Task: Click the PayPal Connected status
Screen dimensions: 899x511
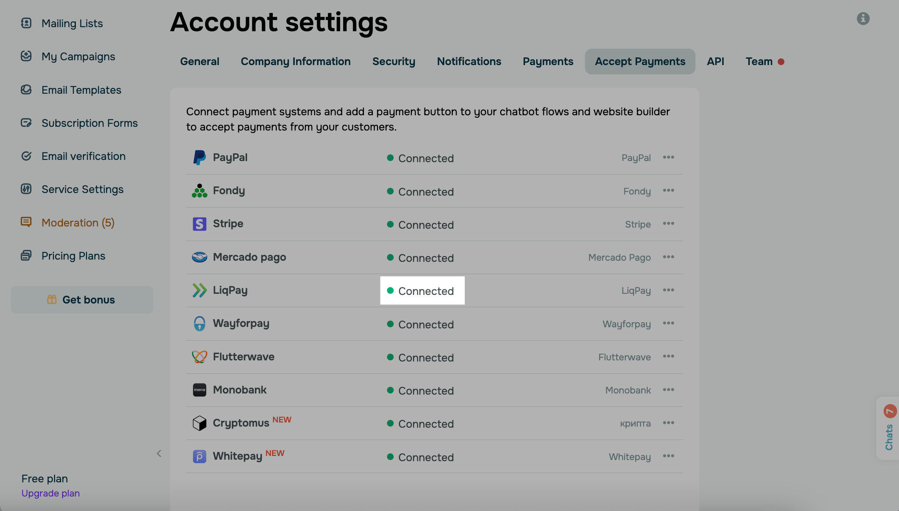Action: (x=420, y=158)
